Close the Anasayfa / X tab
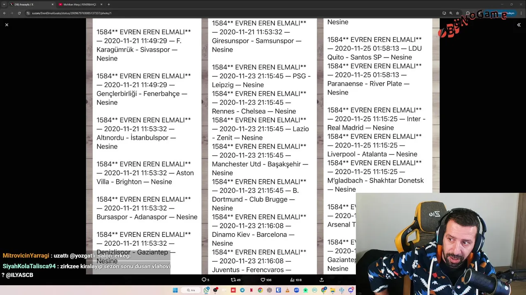The width and height of the screenshot is (526, 295). click(x=52, y=5)
